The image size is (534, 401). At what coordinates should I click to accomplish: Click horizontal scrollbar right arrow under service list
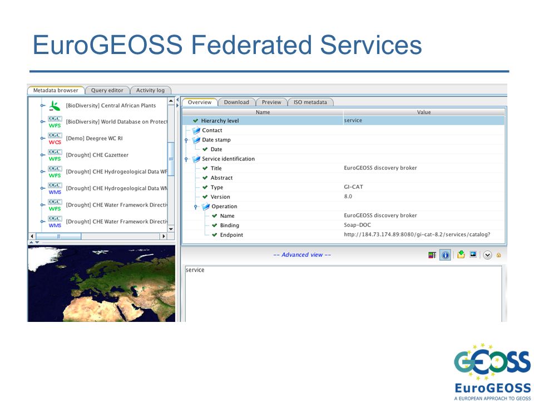point(164,236)
